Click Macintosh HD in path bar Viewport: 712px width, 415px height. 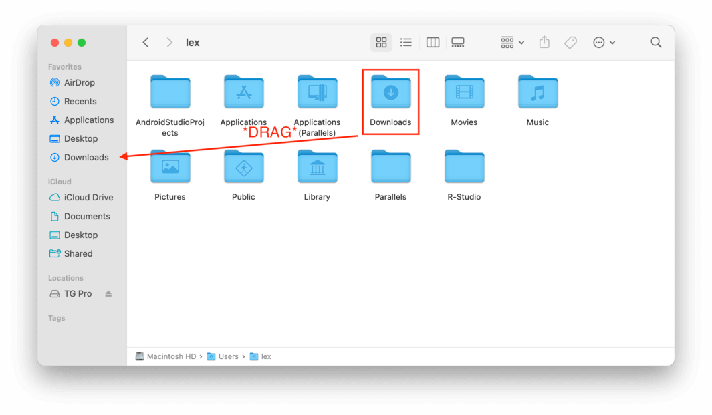pyautogui.click(x=172, y=357)
